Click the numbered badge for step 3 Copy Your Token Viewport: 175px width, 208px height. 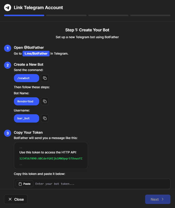pyautogui.click(x=7, y=133)
